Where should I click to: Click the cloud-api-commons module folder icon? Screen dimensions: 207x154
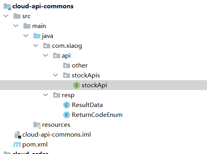pyautogui.click(x=7, y=7)
